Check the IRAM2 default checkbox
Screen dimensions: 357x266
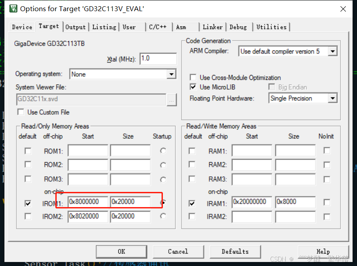(192, 216)
